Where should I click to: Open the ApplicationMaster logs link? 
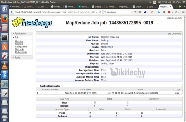point(176,93)
